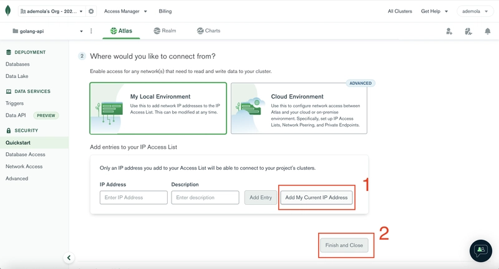The image size is (499, 269).
Task: Click the IP Address input field
Action: [x=133, y=197]
